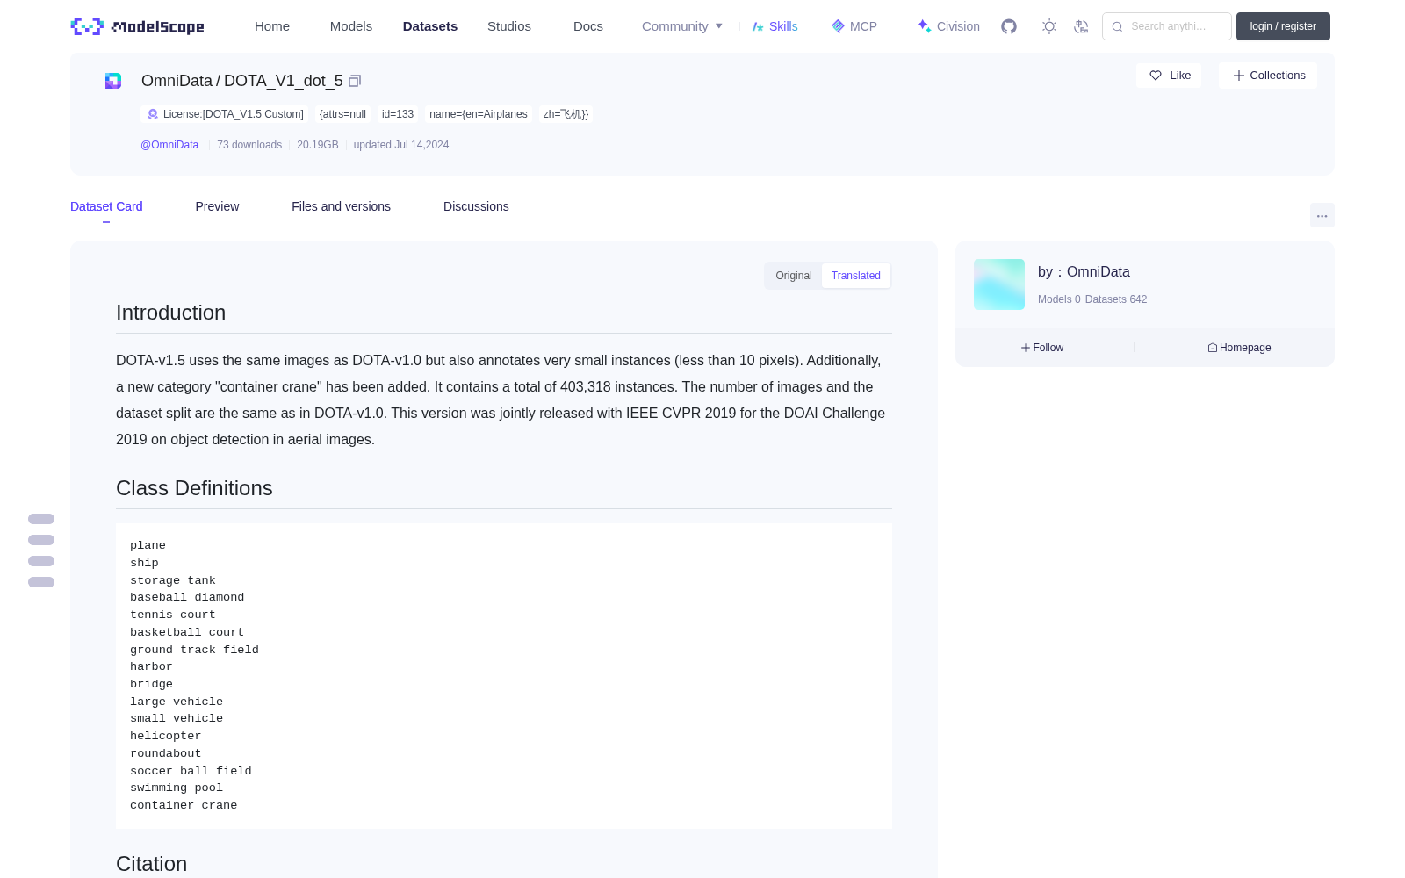Click the updated Jul 14,2024 text
Image resolution: width=1405 pixels, height=878 pixels.
coord(401,145)
